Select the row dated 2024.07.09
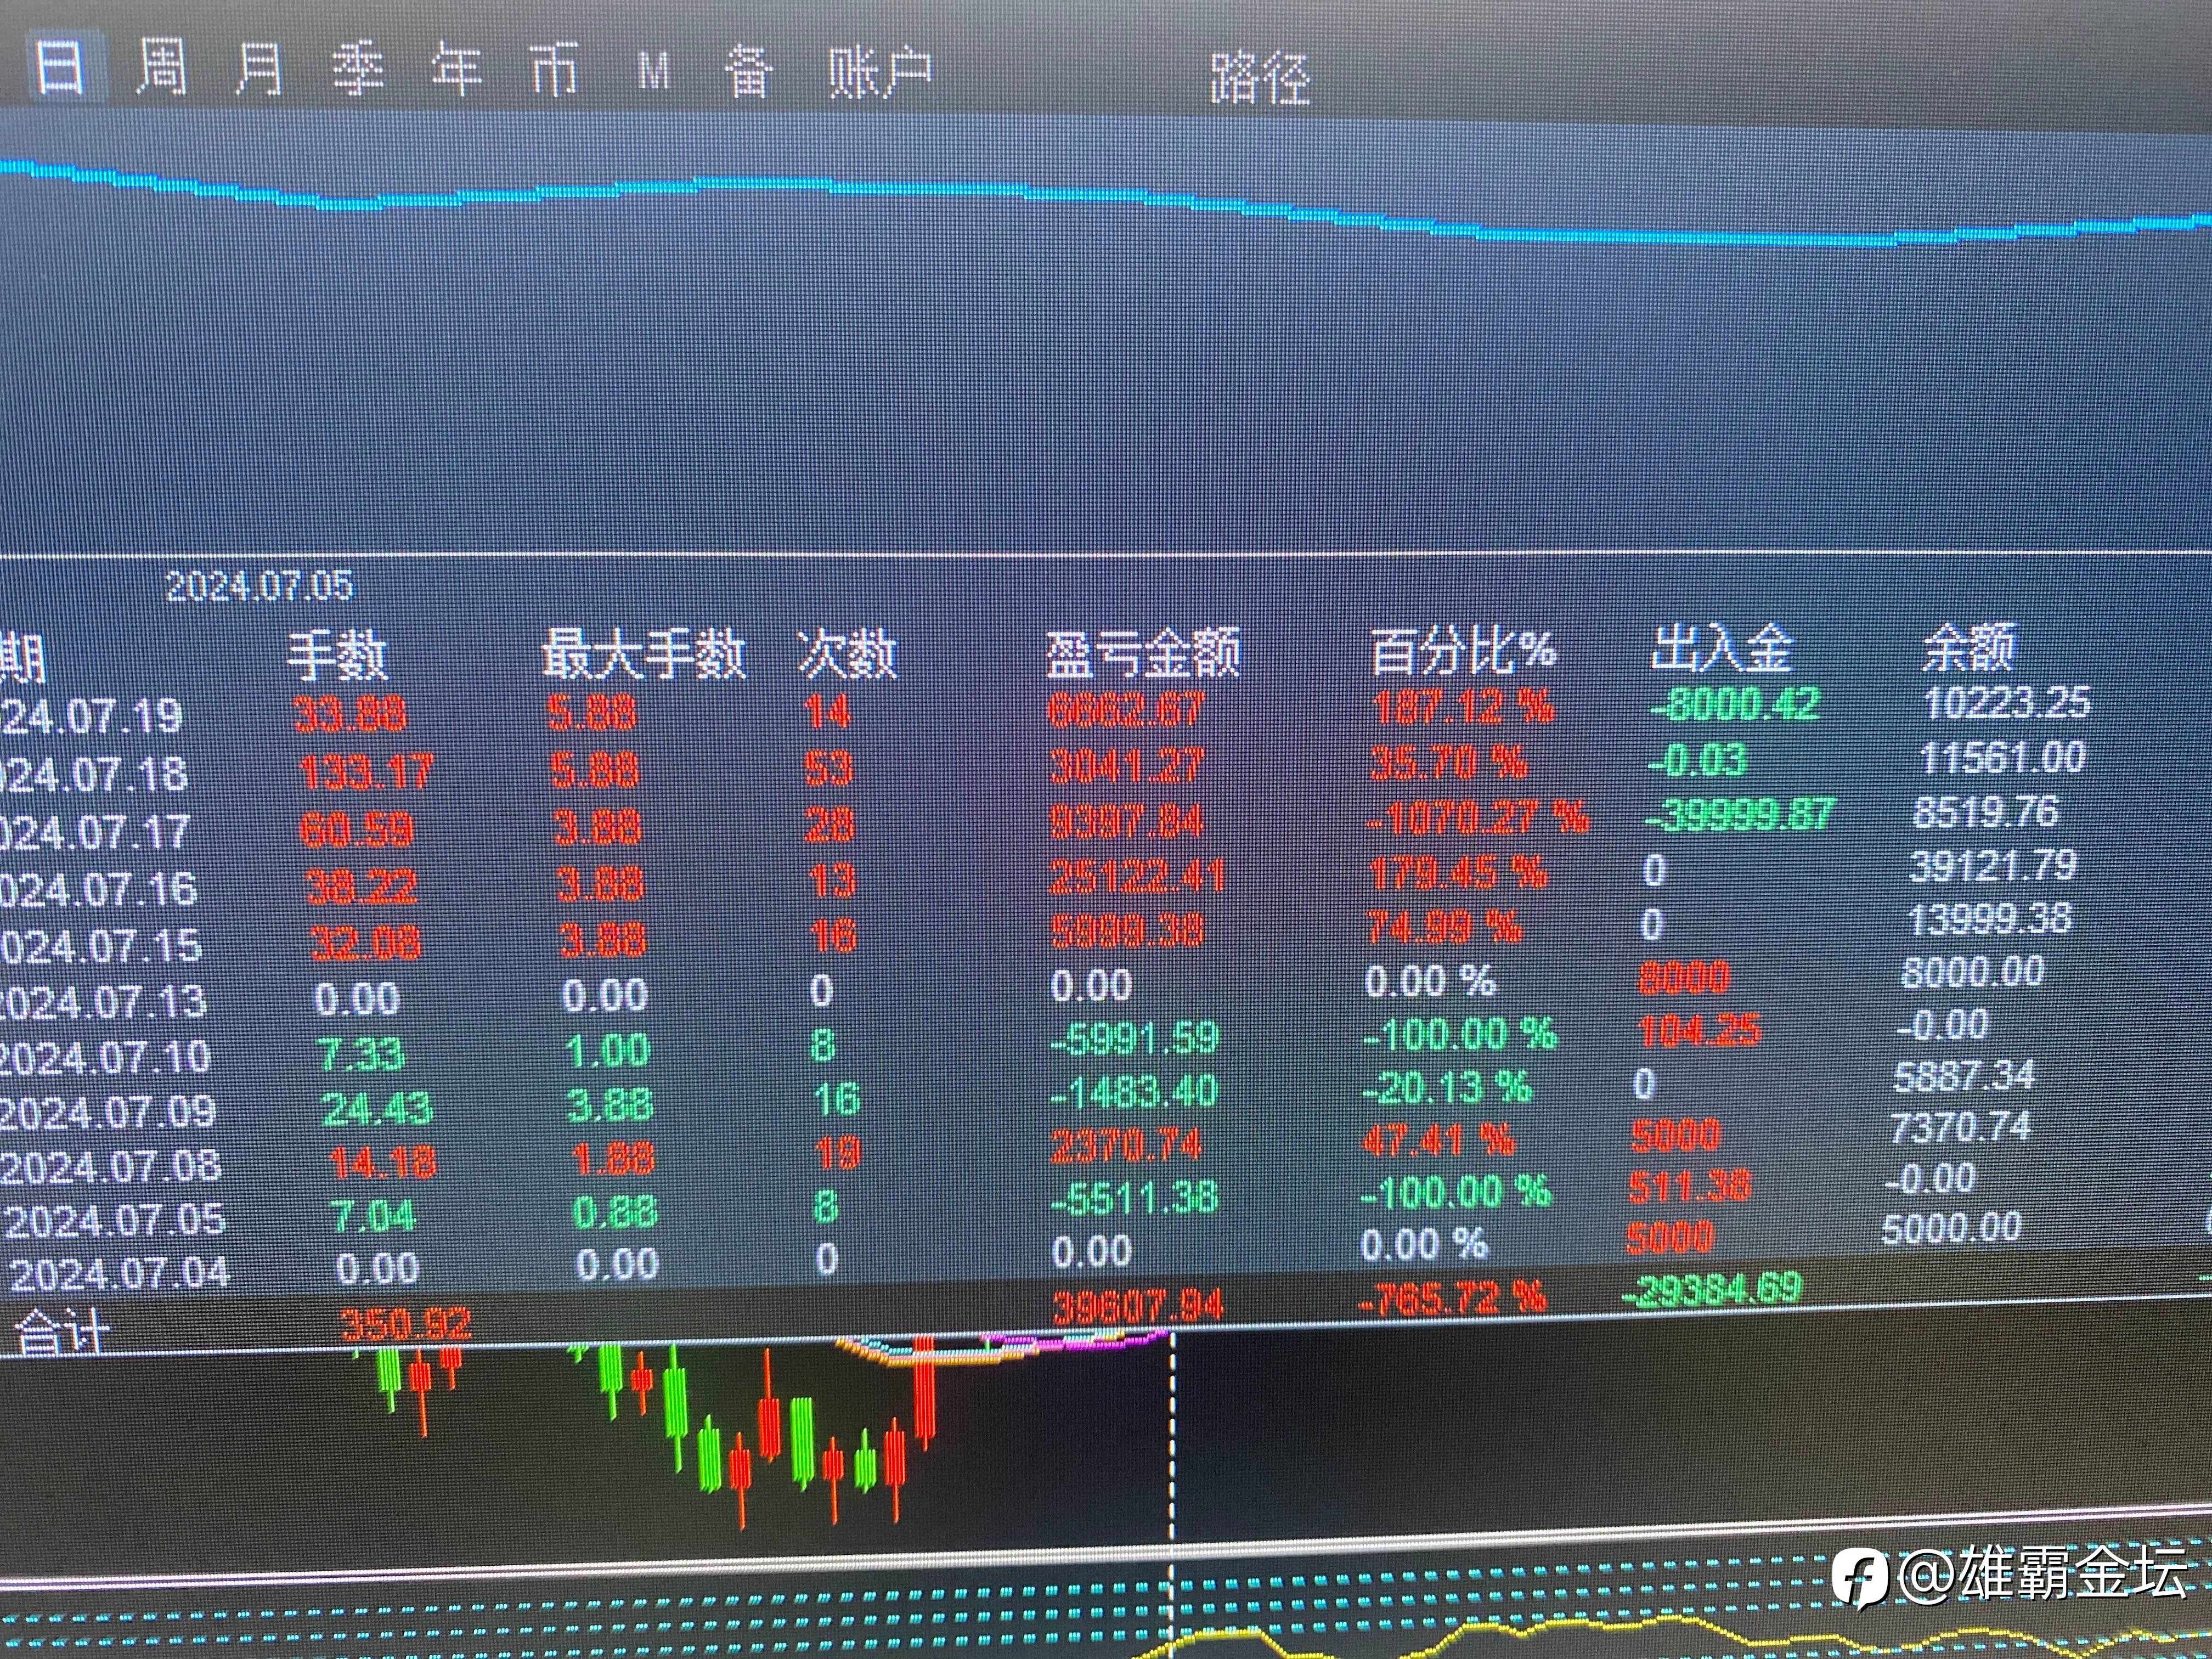Screen dimensions: 2212x1659 click(x=1017, y=1095)
